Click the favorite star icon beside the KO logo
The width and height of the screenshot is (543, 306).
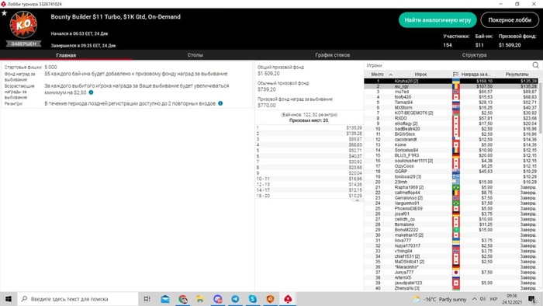pos(4,13)
